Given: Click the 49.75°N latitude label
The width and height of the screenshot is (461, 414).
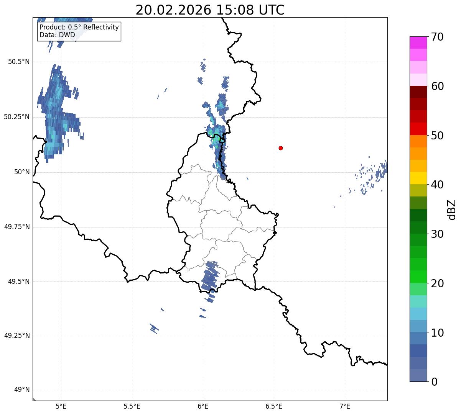Looking at the screenshot, I should tap(17, 227).
